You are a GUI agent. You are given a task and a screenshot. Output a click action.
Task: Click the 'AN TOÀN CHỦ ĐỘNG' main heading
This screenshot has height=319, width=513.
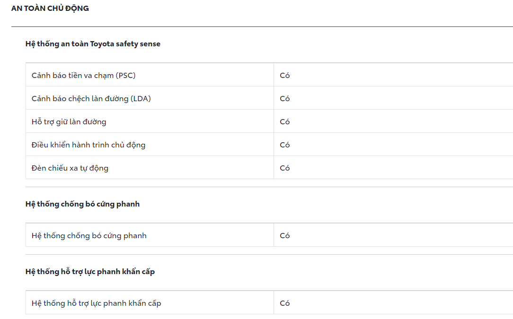[x=50, y=9]
